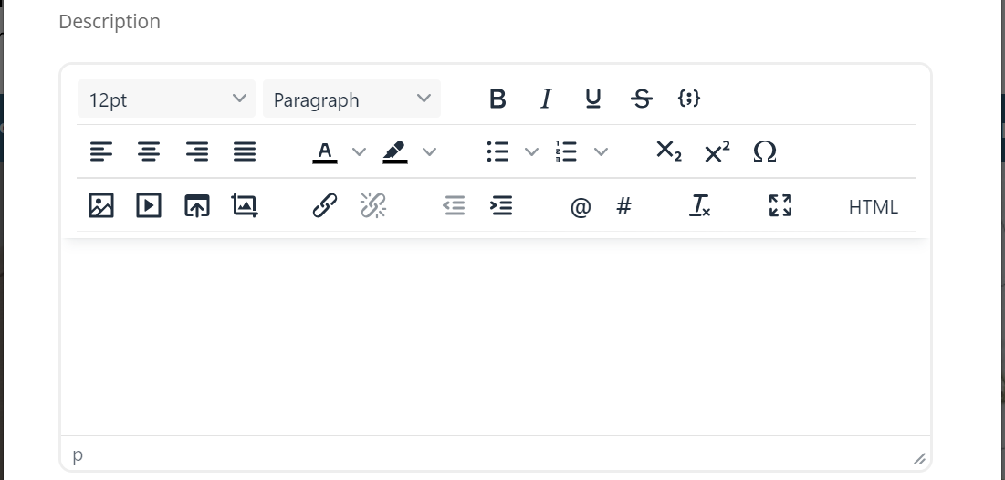
Task: Expand the bullet list style options
Action: point(531,152)
